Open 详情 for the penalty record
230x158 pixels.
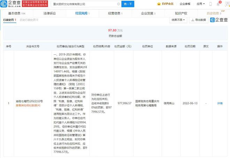(x=220, y=103)
